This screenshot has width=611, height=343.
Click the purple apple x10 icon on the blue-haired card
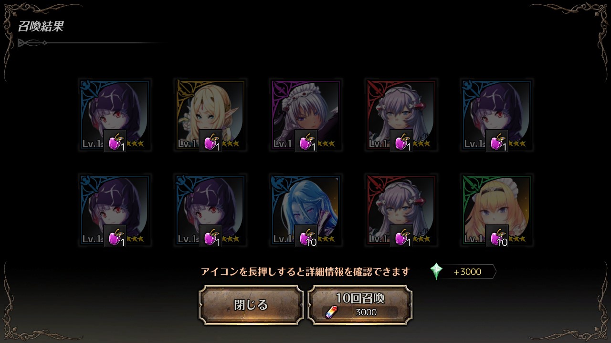click(306, 236)
